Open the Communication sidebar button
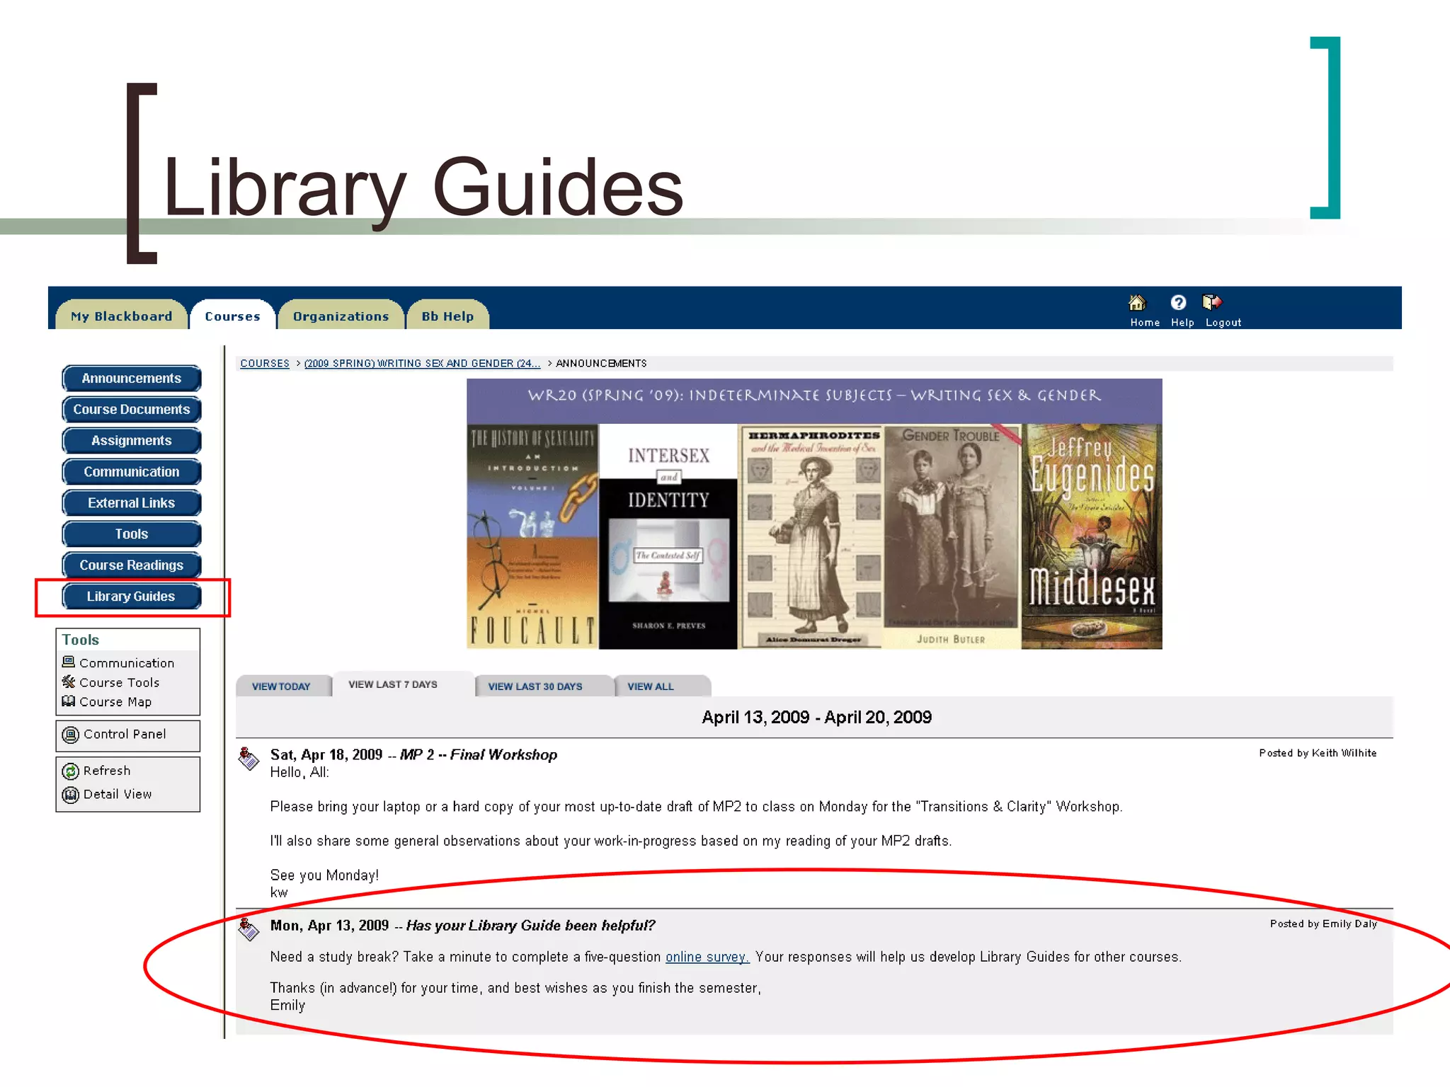This screenshot has height=1087, width=1450. point(132,472)
